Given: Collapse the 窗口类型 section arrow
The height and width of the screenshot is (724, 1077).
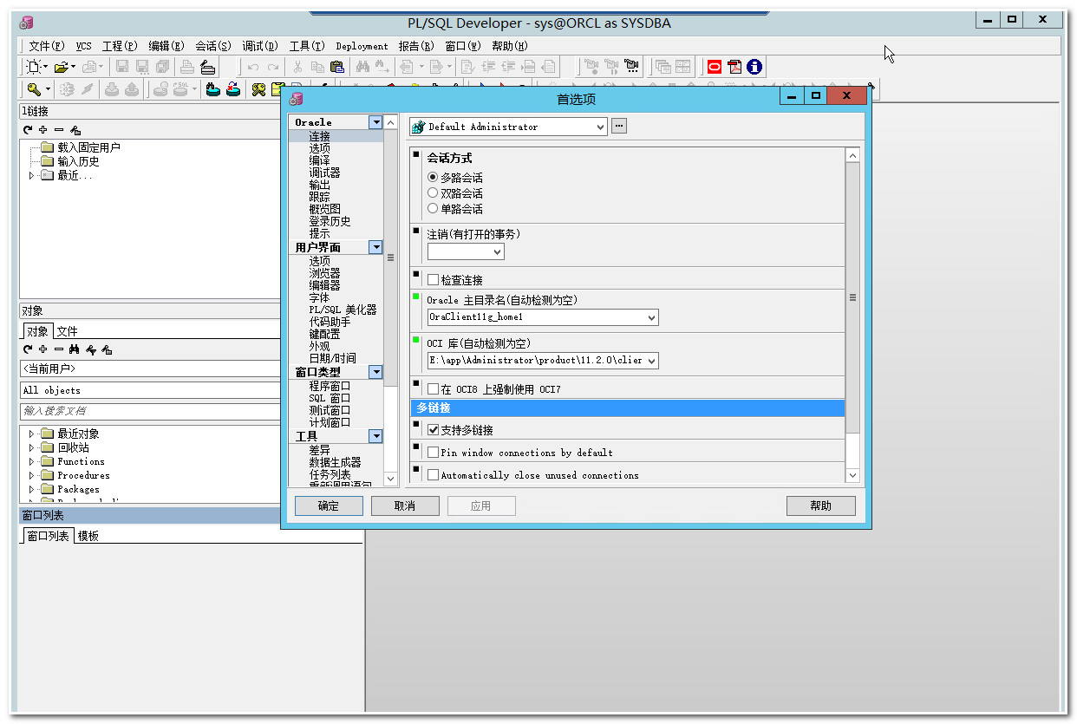Looking at the screenshot, I should (x=375, y=372).
